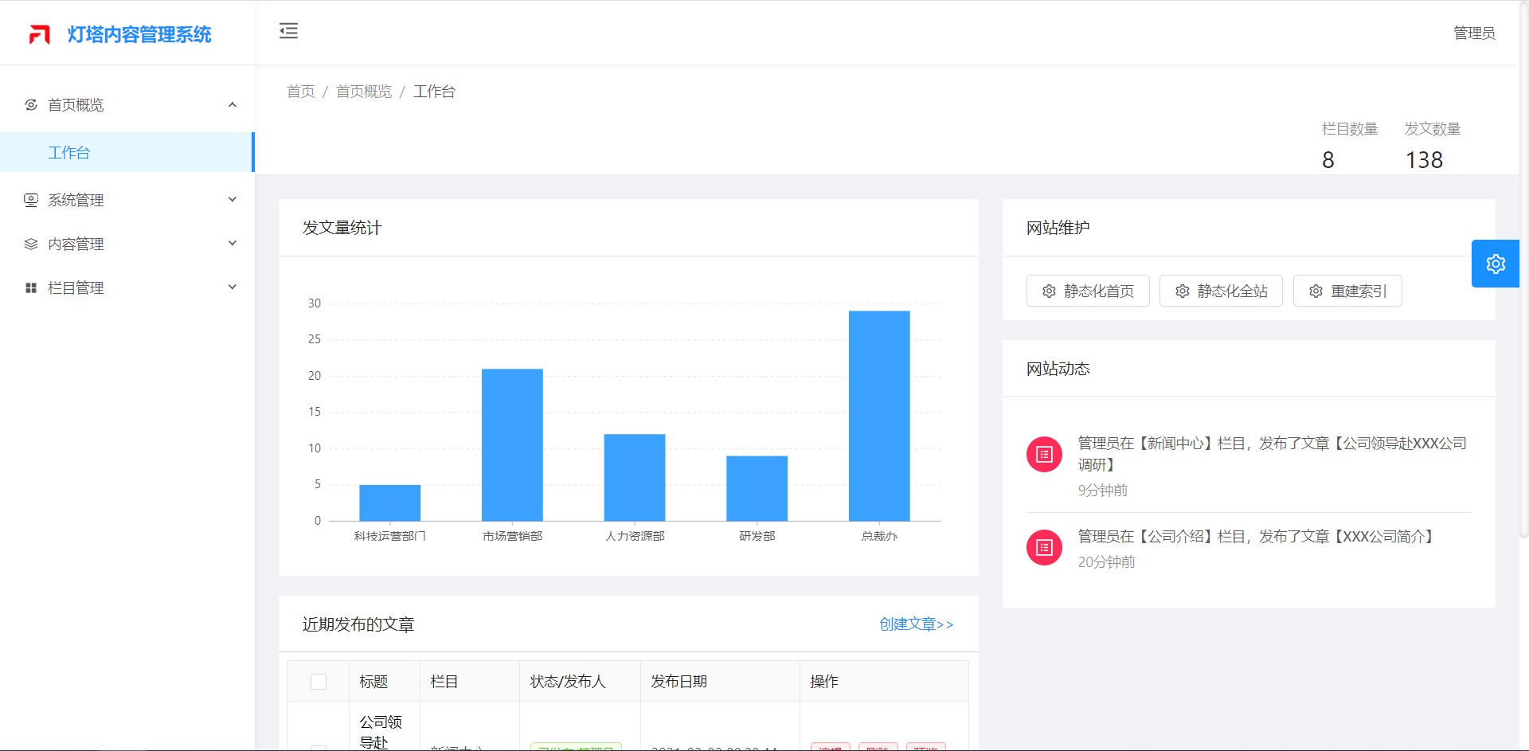This screenshot has width=1529, height=751.
Task: Open the blue floating settings gear
Action: pos(1495,264)
